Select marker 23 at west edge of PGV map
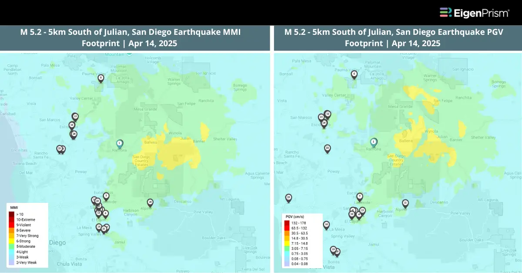The height and width of the screenshot is (273, 522). tap(288, 198)
